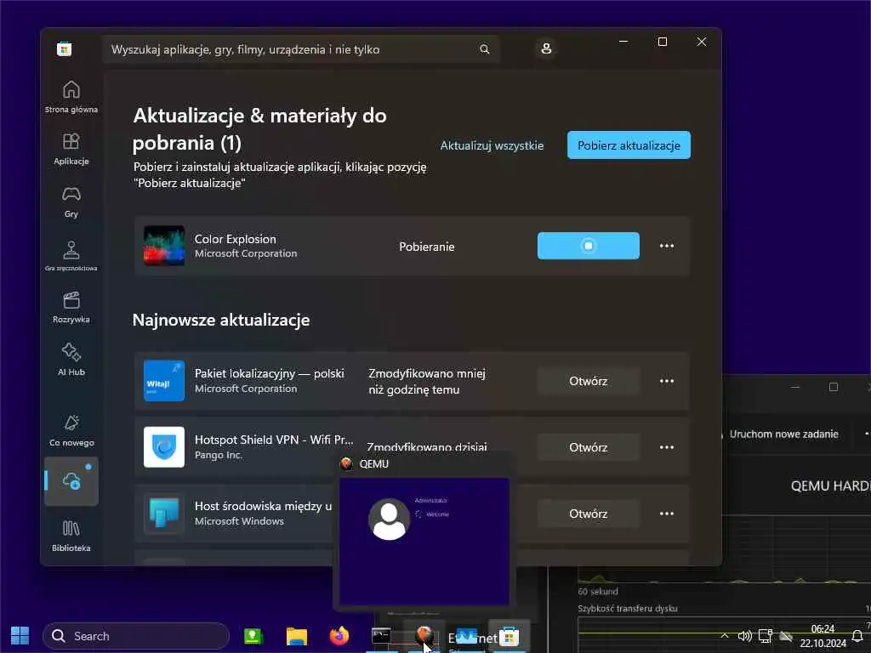
Task: Open Pakiet lokalizacyjny — polski via Otwórz
Action: point(589,381)
